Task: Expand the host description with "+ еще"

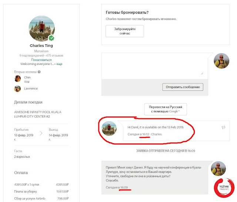Action: [x=59, y=64]
